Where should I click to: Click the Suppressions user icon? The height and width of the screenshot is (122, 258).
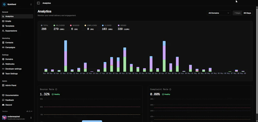tap(3, 31)
